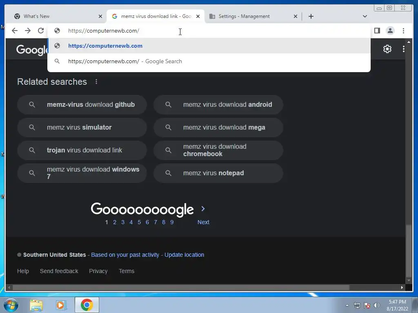Search memz virus notepad
This screenshot has height=313, width=418.
point(218,173)
